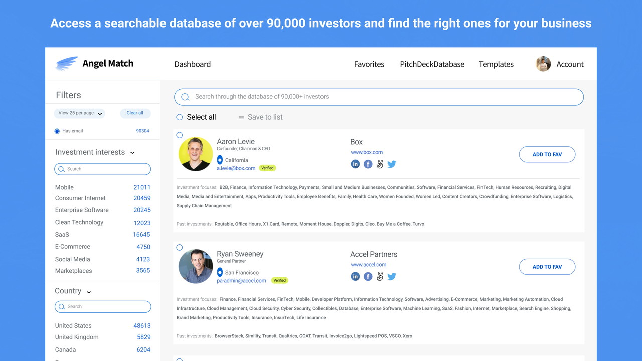Click the Save to list lines icon
This screenshot has height=361, width=642.
tap(241, 117)
